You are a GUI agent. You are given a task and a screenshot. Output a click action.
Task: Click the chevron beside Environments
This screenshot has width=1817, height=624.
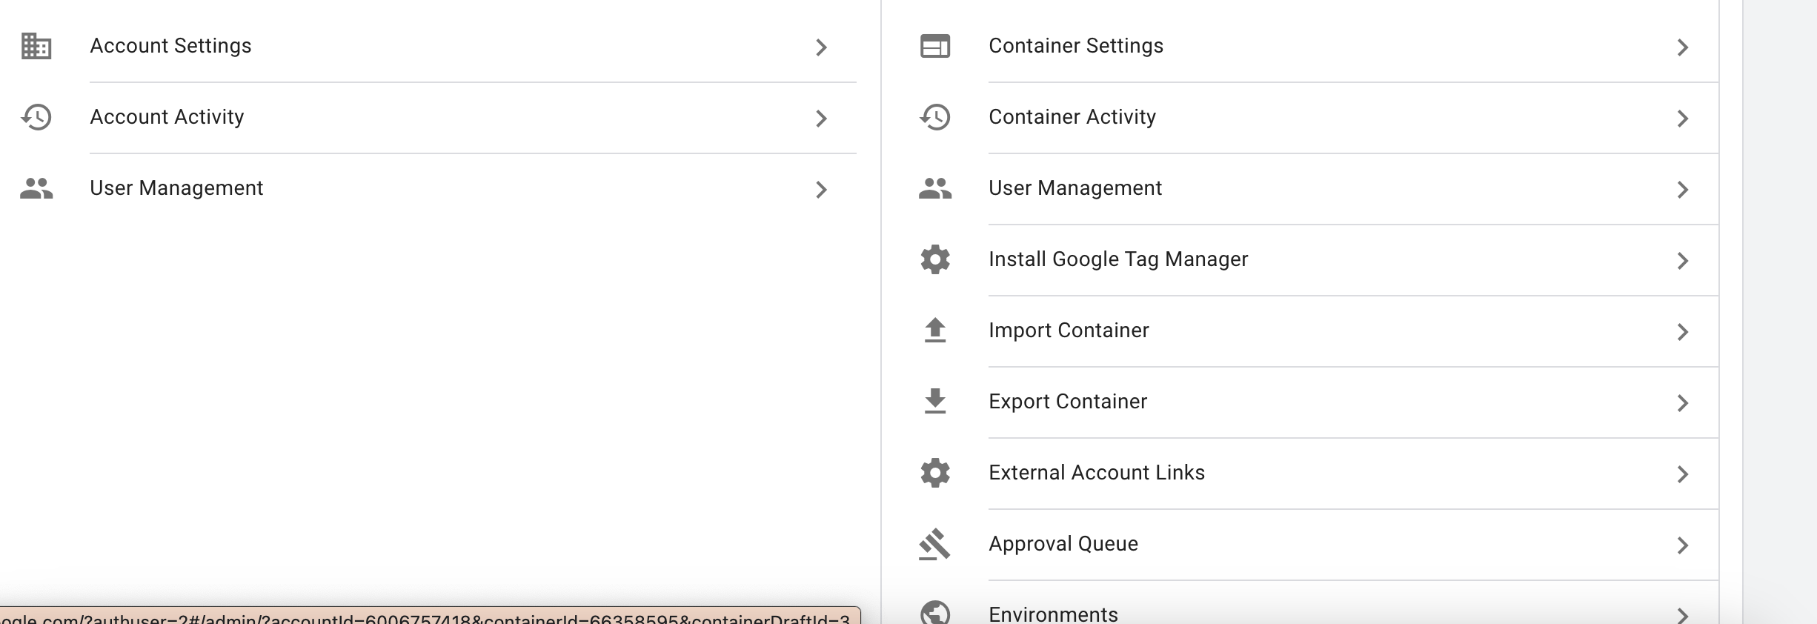point(1683,615)
